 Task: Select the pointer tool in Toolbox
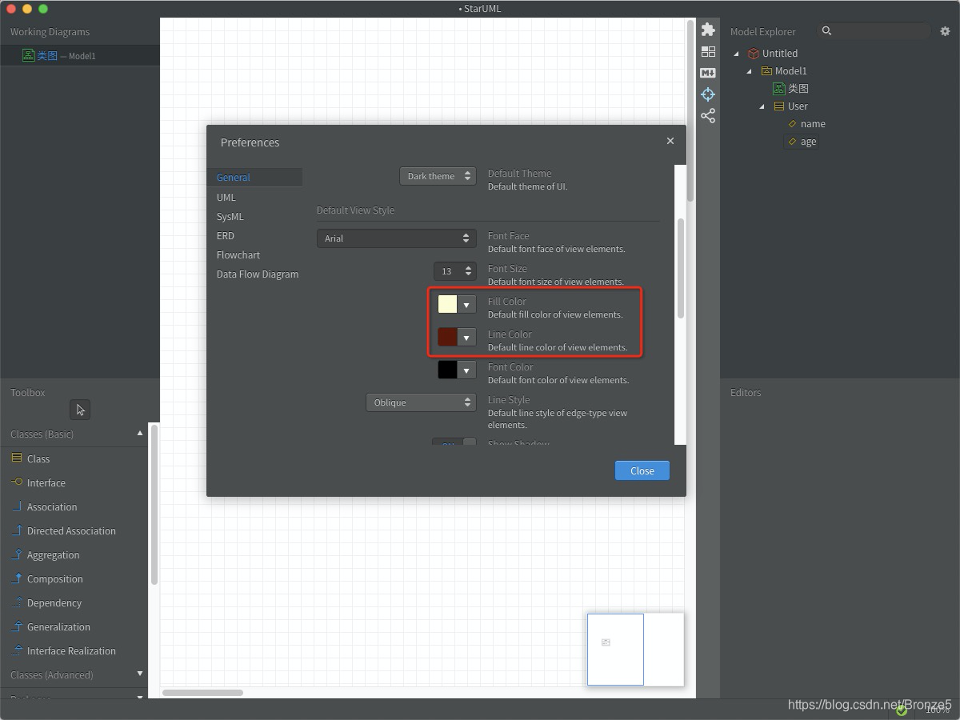pyautogui.click(x=80, y=410)
